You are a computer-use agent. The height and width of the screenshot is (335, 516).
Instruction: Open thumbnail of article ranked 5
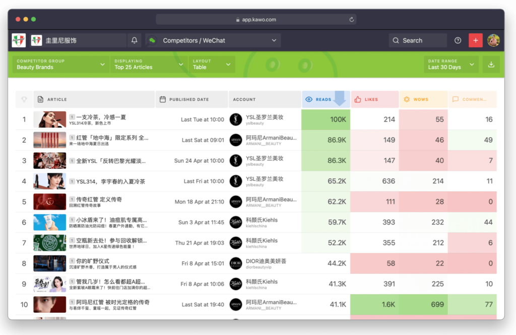[50, 202]
